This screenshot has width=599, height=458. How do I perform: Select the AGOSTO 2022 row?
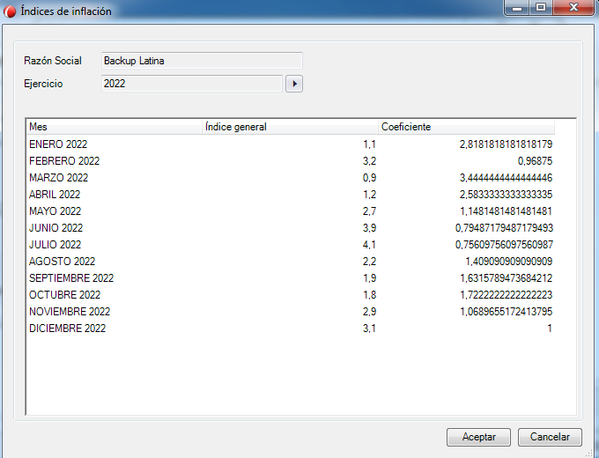tap(291, 262)
